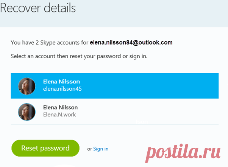Click the word 'or' beside Sign in
Viewport: 228px width, 167px height.
89,149
